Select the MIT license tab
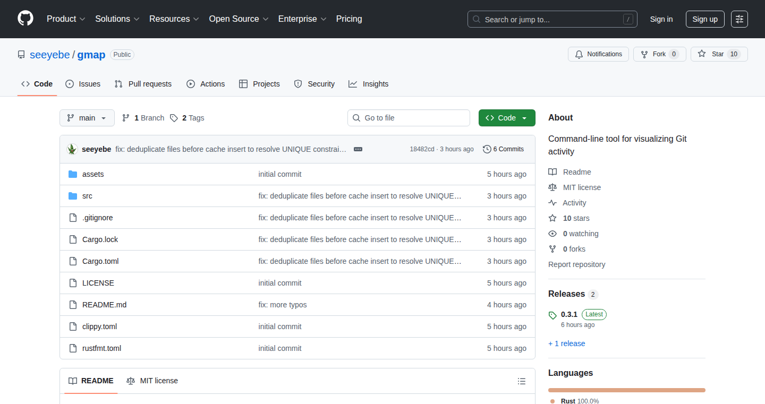This screenshot has width=765, height=404. coord(152,381)
